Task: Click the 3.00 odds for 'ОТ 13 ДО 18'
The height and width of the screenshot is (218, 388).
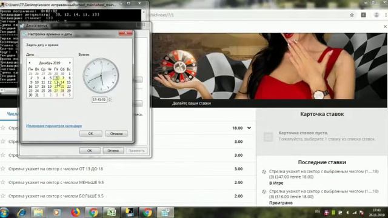Action: coord(238,169)
